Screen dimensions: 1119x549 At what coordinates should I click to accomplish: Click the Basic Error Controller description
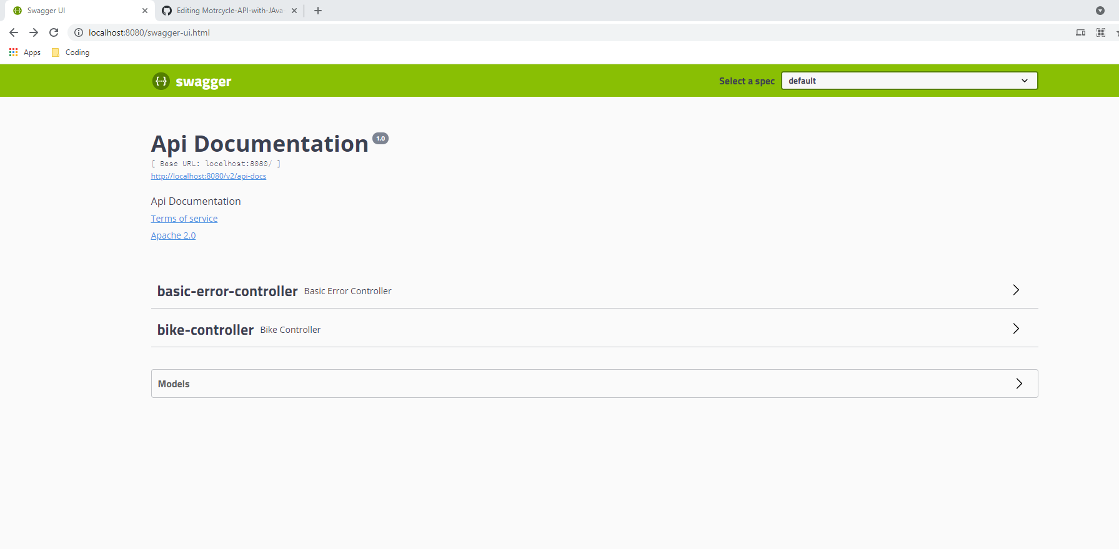pyautogui.click(x=348, y=291)
